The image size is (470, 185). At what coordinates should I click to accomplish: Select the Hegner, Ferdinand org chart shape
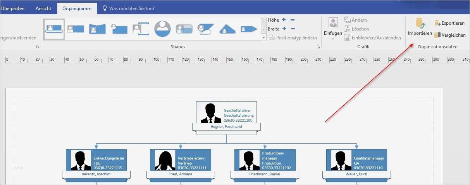(226, 117)
